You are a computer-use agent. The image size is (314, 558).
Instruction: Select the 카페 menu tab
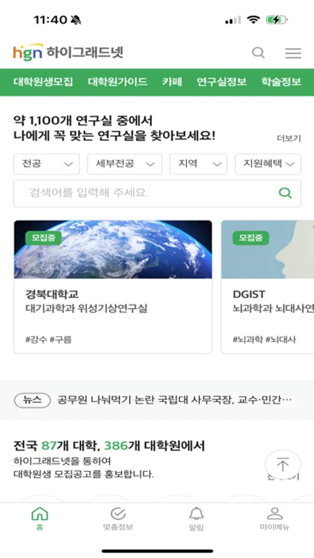[x=172, y=82]
